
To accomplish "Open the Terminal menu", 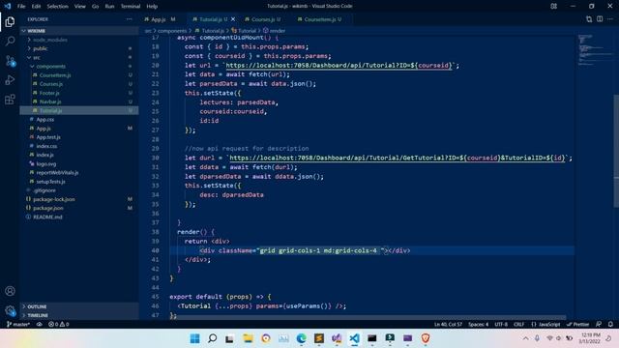I will 131,6.
